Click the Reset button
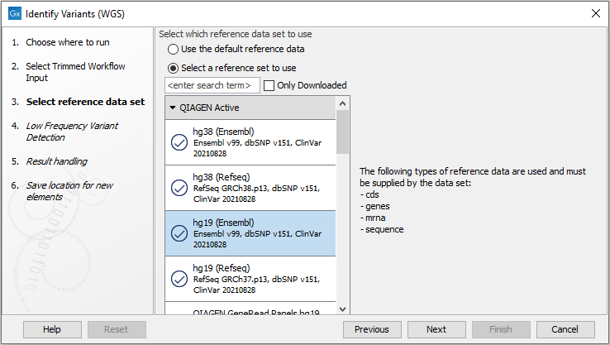Screen dimensions: 610x345 click(117, 329)
